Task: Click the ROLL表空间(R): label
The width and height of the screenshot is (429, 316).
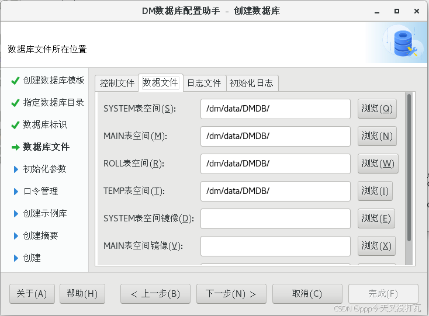Action: pyautogui.click(x=134, y=164)
